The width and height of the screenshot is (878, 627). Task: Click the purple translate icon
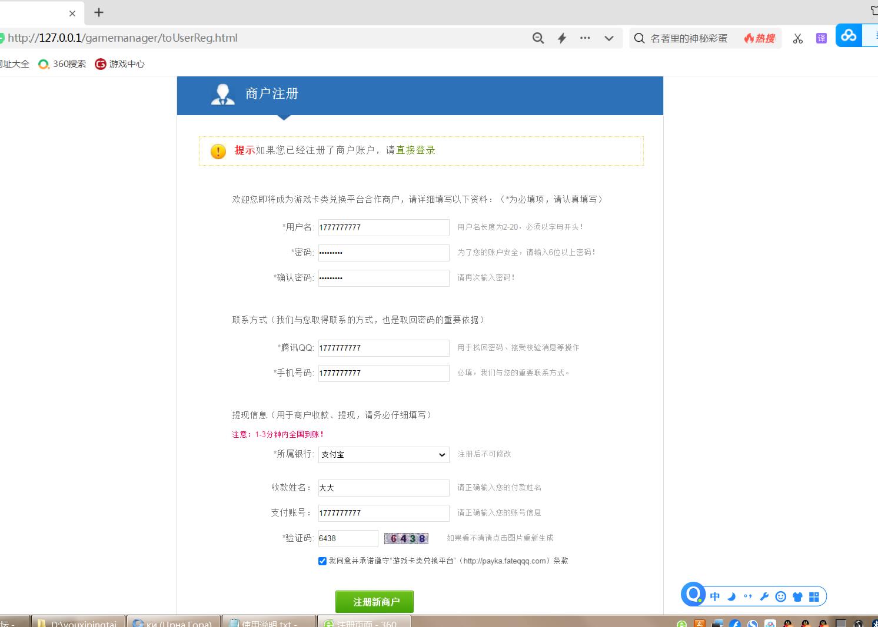[822, 38]
